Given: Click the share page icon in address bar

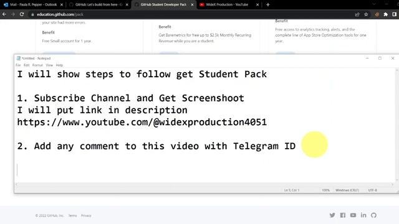Looking at the screenshot, I should pos(357,14).
